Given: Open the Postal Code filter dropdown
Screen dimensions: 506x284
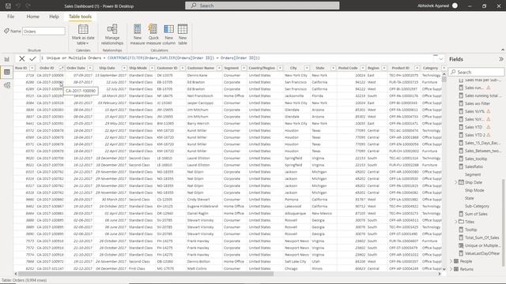Looking at the screenshot, I should point(363,69).
